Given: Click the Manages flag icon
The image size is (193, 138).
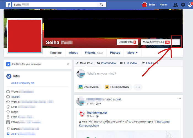Looking at the screenshot, I should tap(8, 129).
